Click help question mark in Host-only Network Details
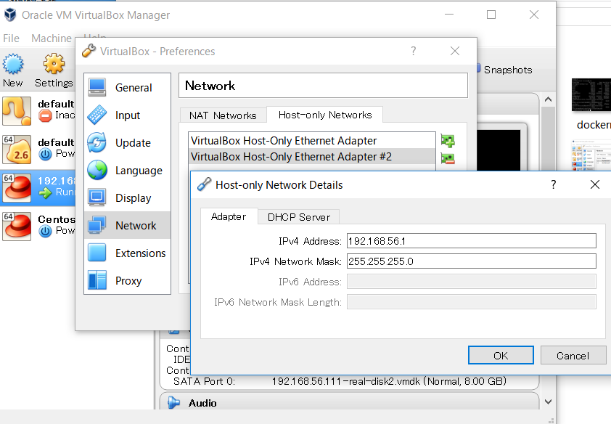This screenshot has width=611, height=424. tap(554, 184)
